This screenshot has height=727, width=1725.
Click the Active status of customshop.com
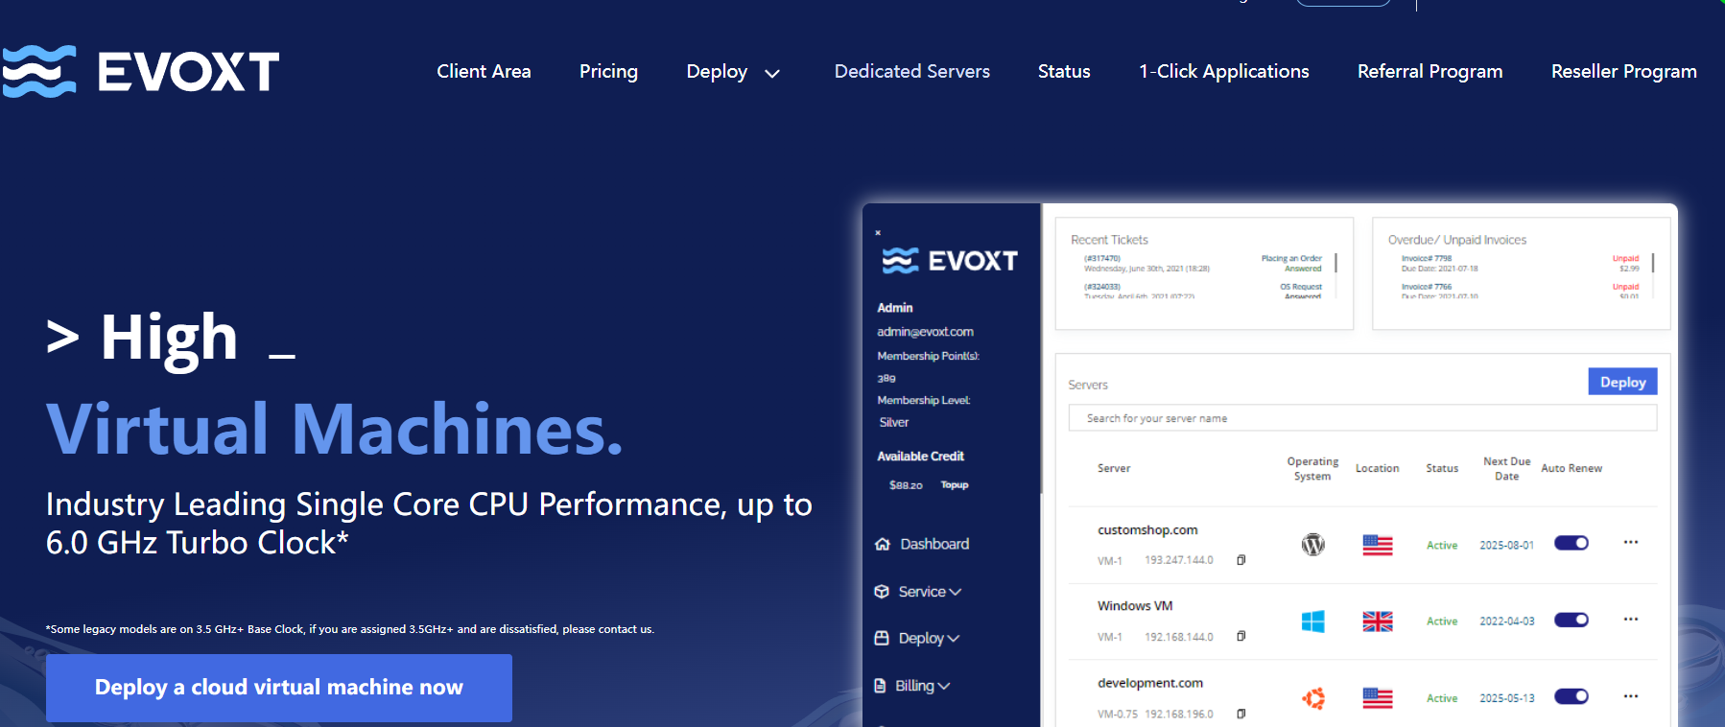pyautogui.click(x=1442, y=545)
